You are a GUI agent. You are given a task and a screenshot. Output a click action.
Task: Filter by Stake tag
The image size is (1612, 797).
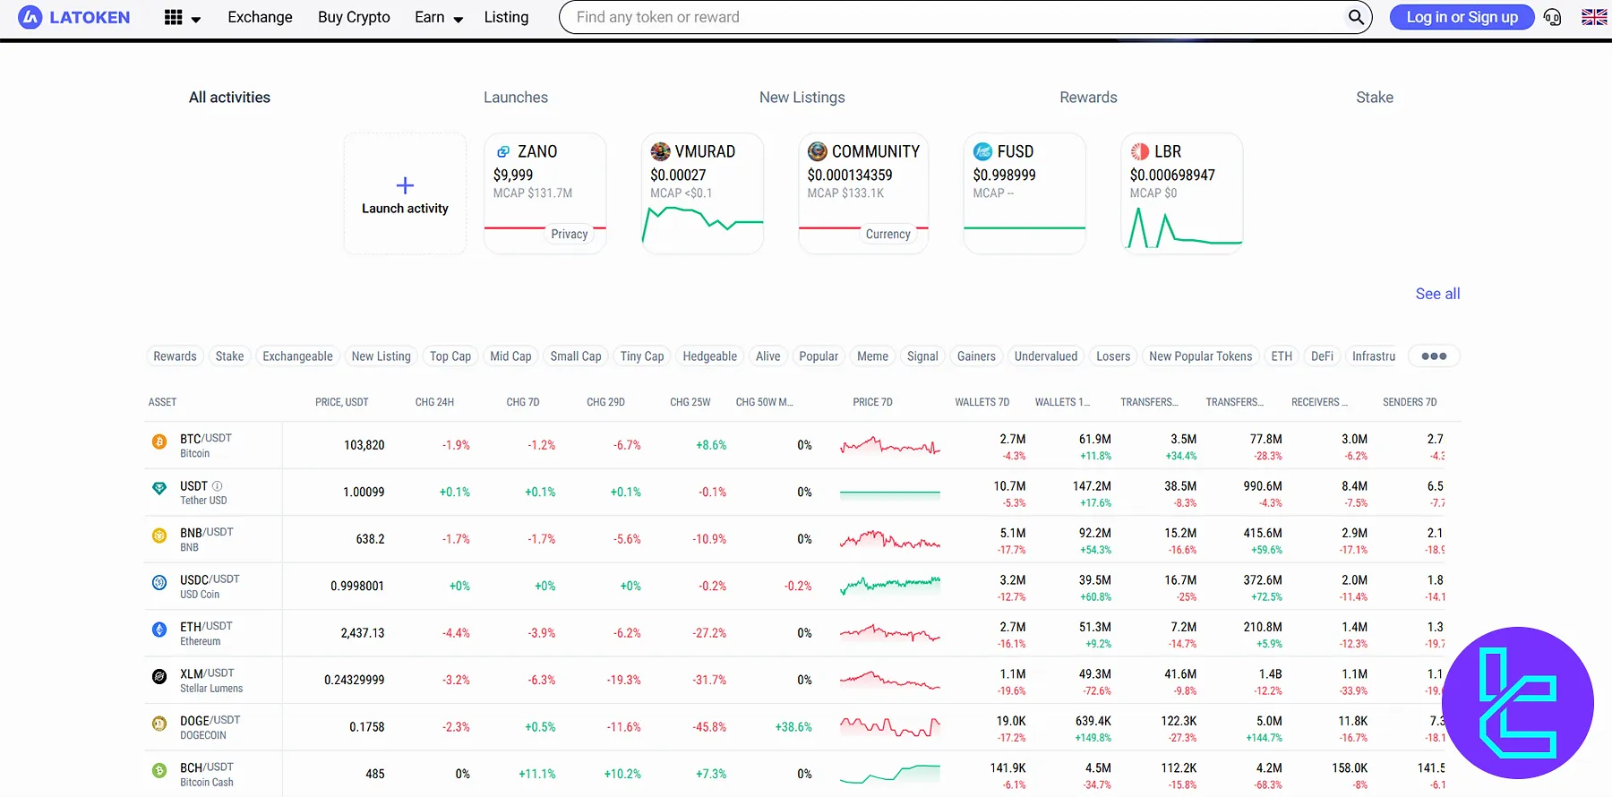[229, 356]
